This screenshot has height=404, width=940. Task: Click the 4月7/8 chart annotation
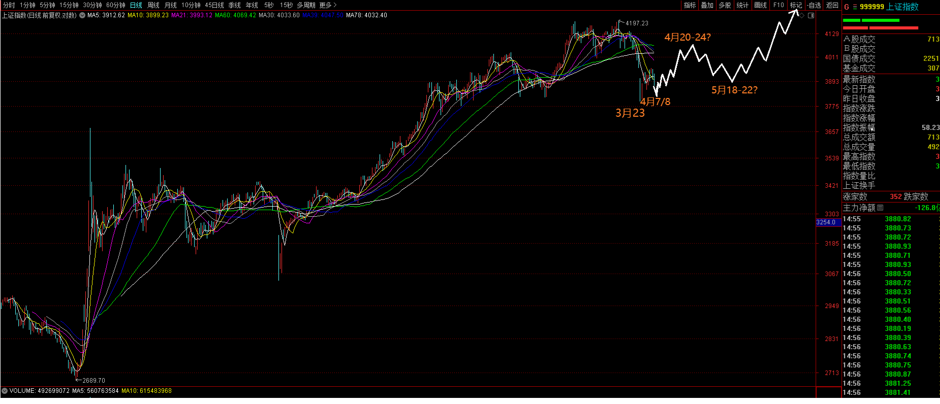click(x=655, y=102)
